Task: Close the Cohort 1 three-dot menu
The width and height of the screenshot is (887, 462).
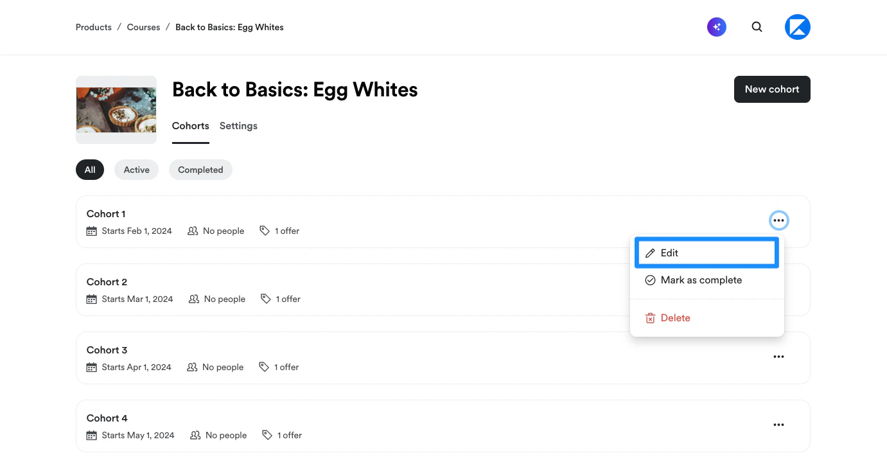Action: 778,221
